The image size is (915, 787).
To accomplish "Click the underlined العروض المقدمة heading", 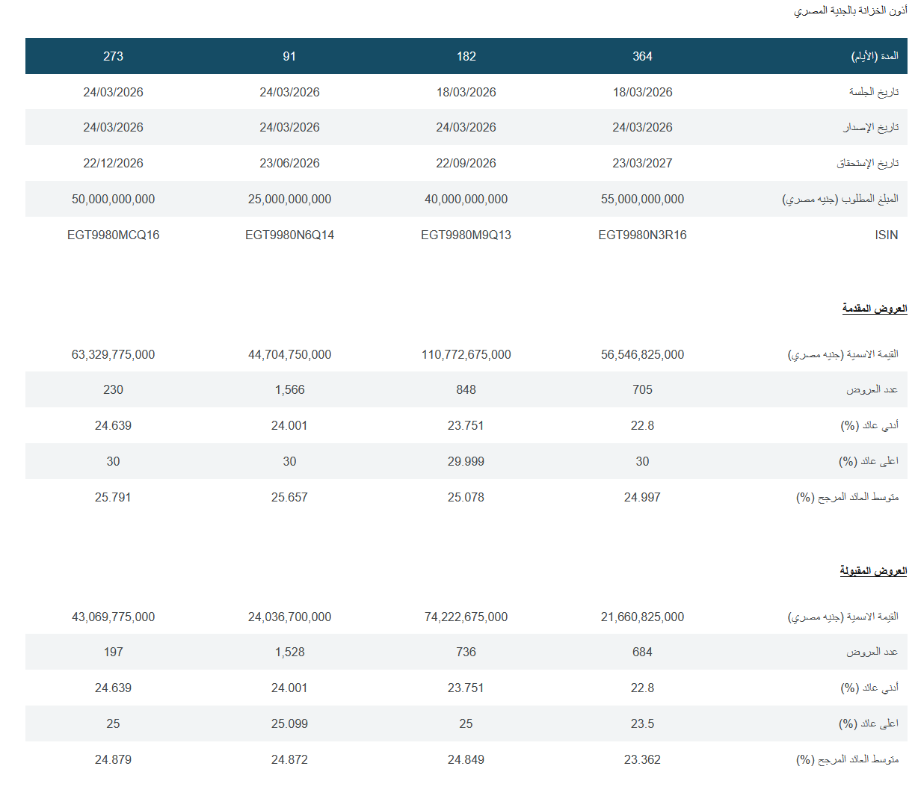I will [x=874, y=309].
